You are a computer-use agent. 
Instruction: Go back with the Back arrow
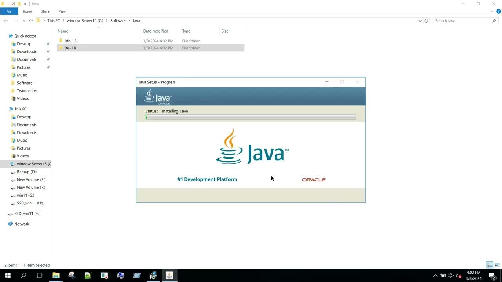pos(6,21)
